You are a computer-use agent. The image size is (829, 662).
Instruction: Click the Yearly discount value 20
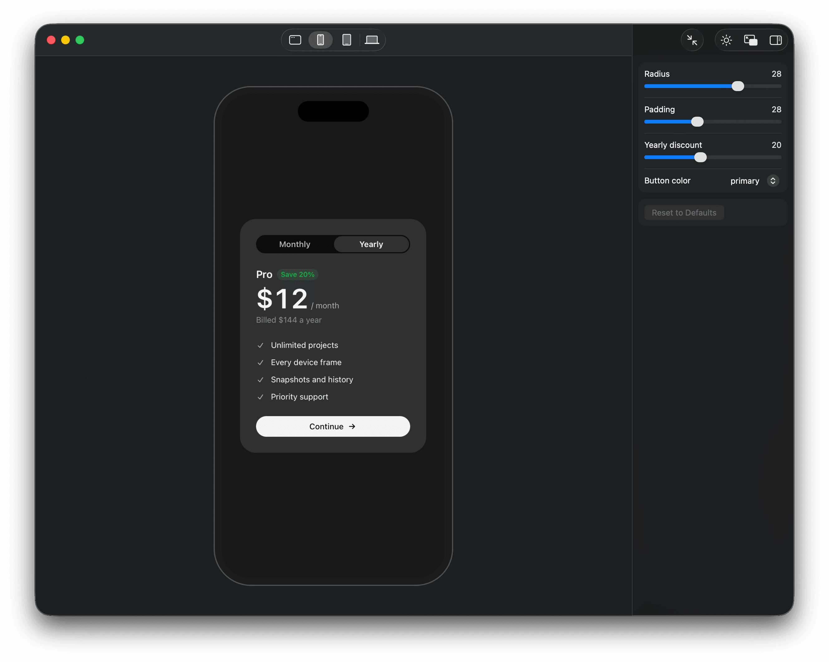point(776,145)
